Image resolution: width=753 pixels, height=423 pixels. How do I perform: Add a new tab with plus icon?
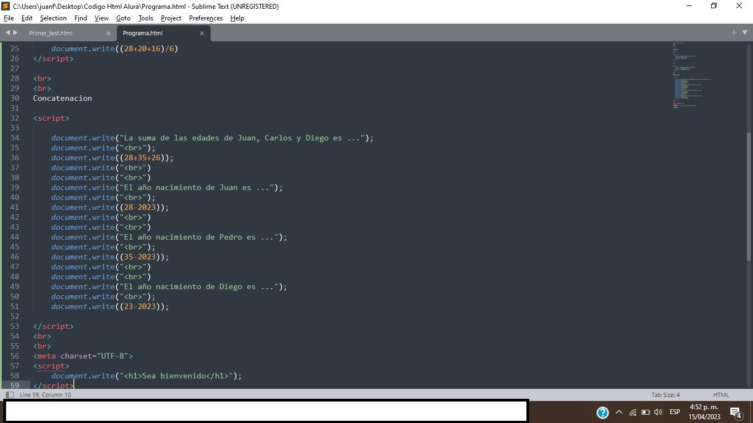tap(734, 33)
